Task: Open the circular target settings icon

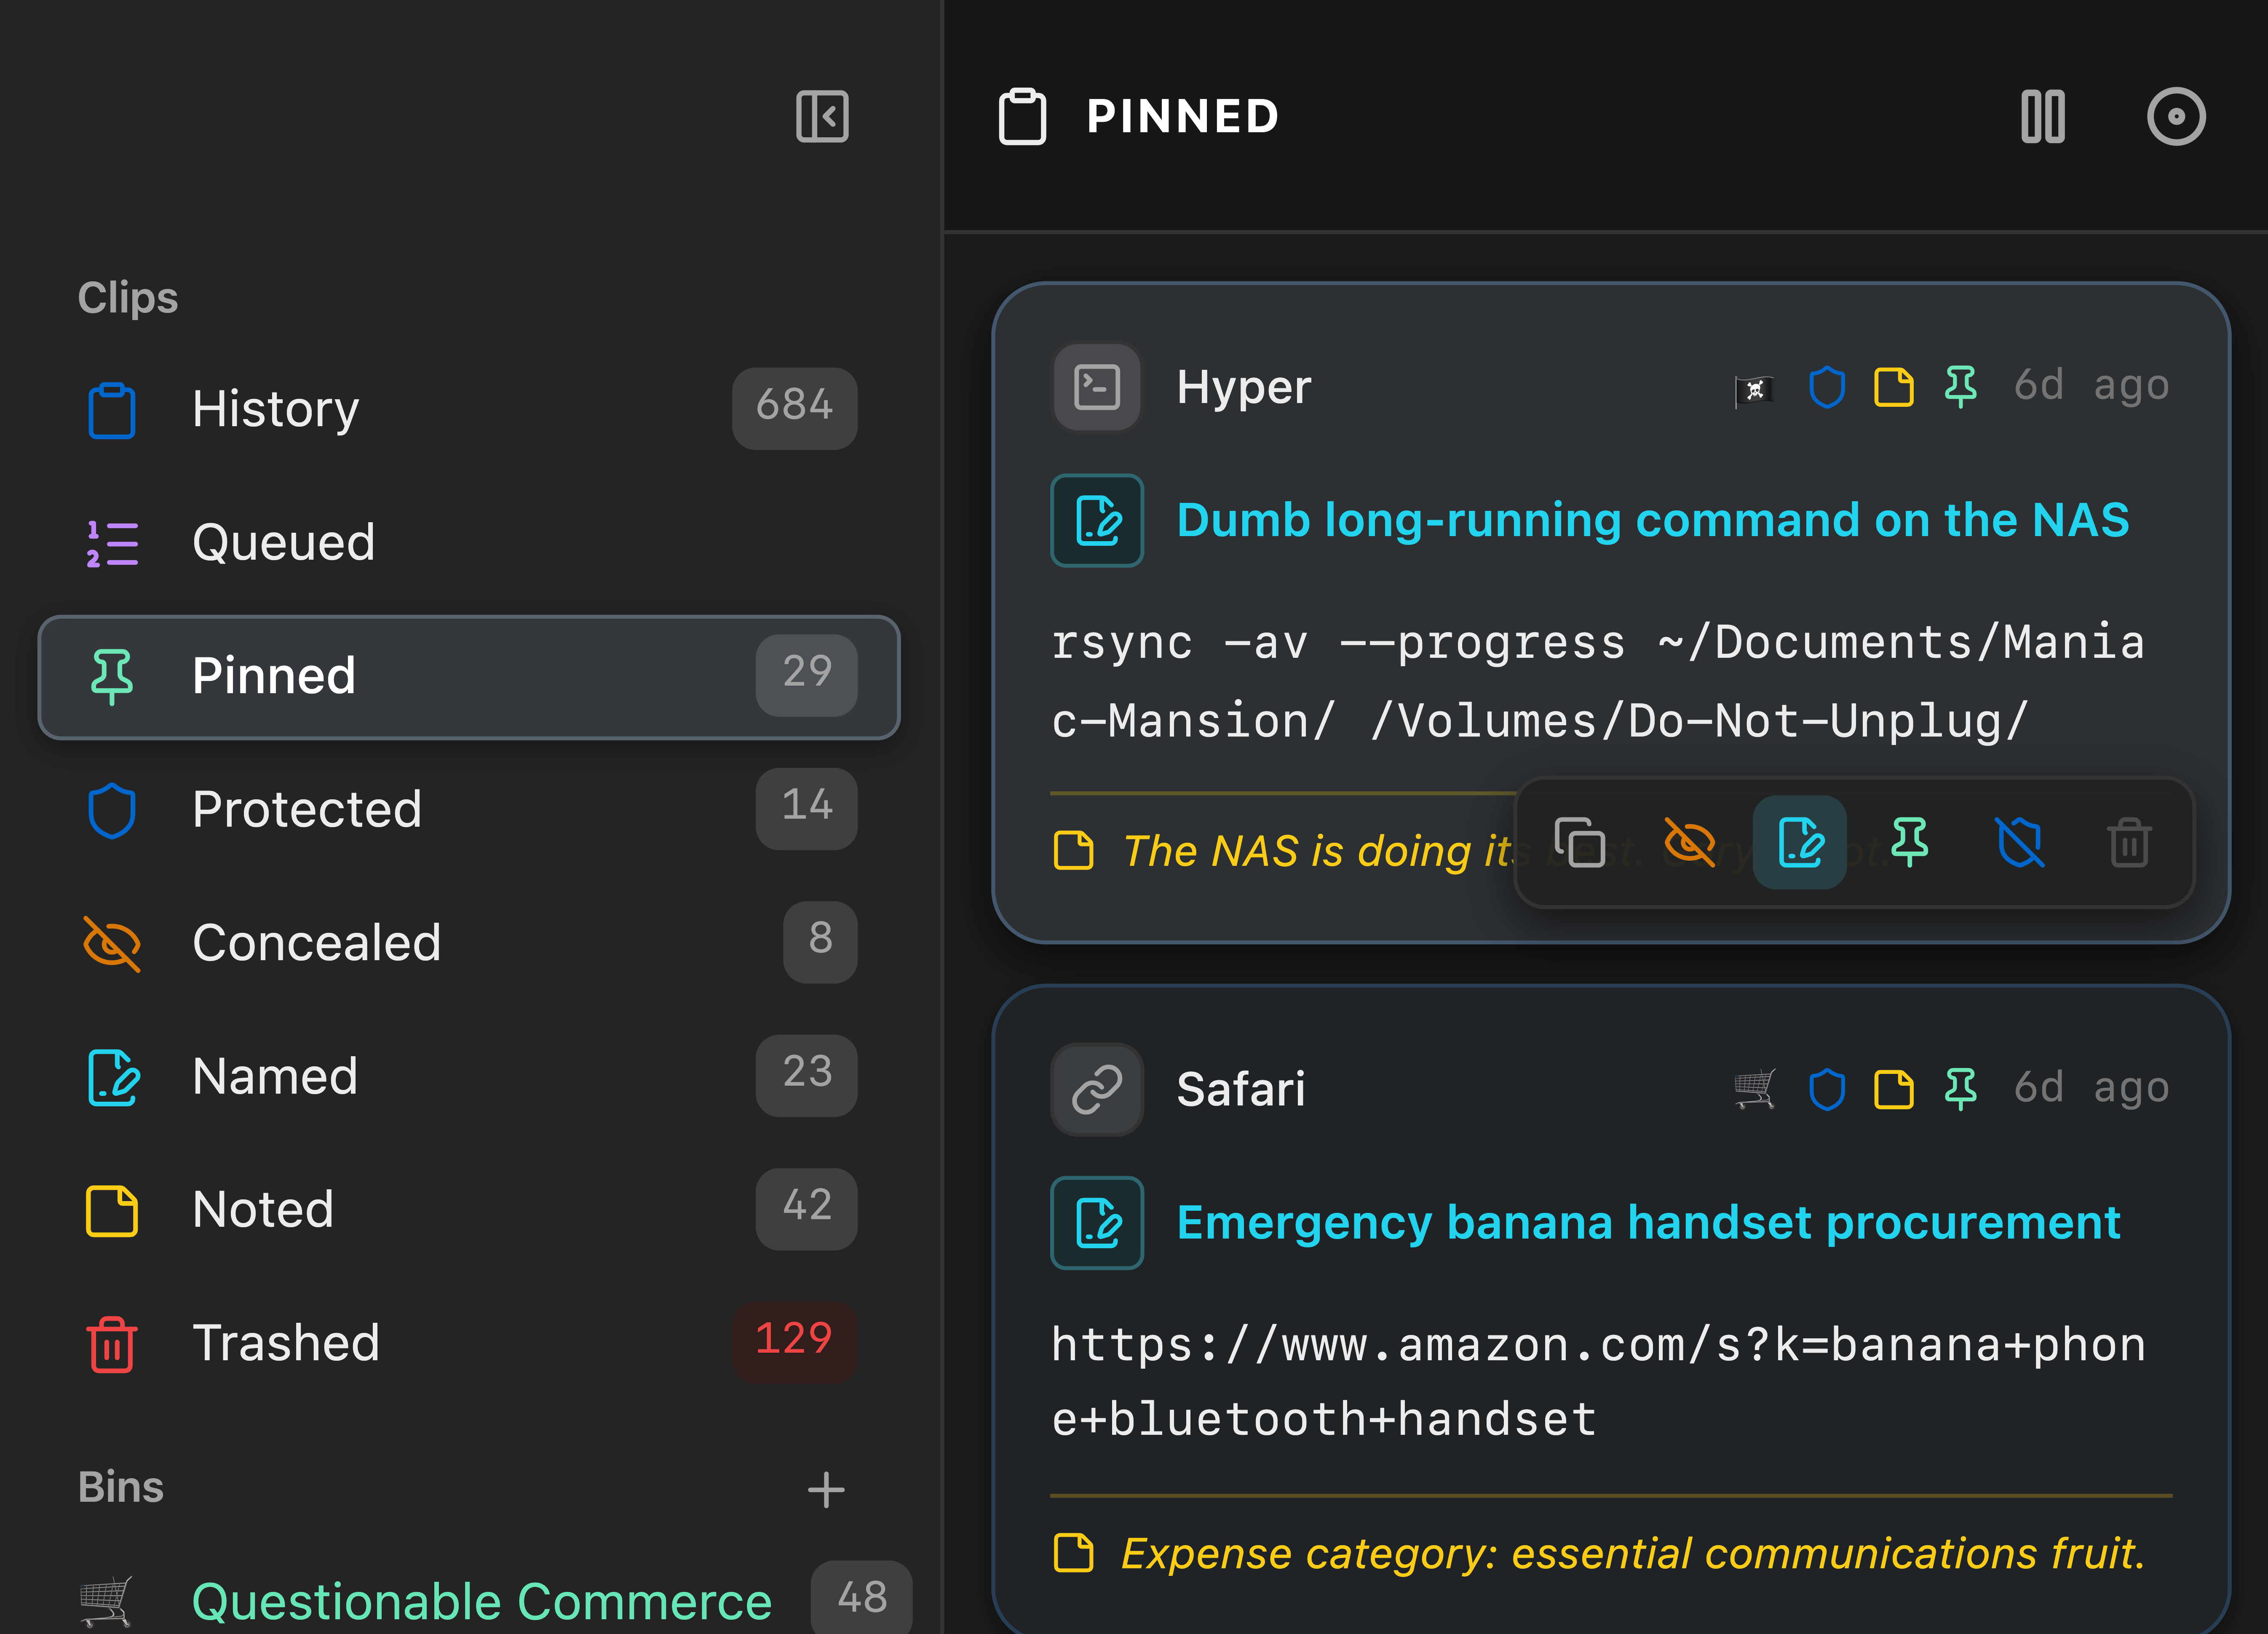Action: [2176, 117]
